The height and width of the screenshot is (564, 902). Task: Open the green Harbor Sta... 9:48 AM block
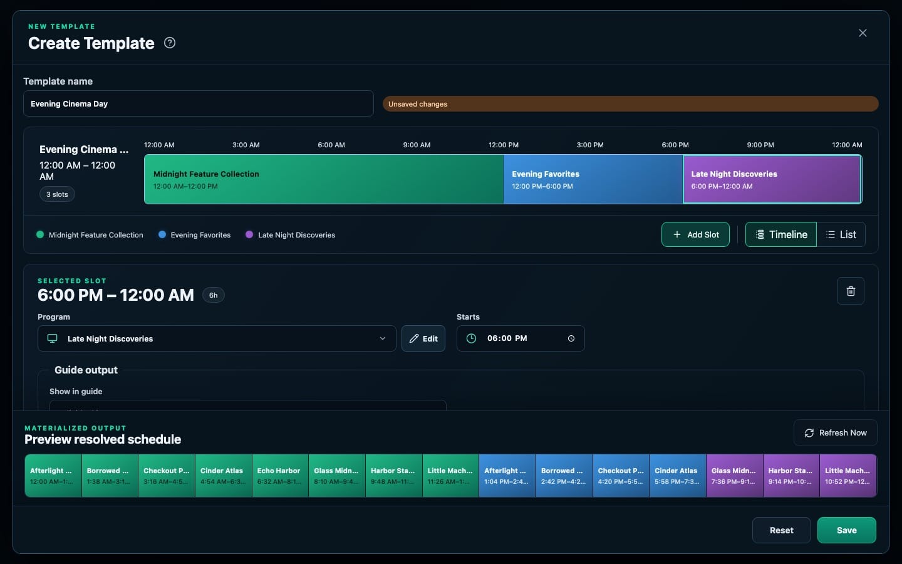tap(394, 476)
